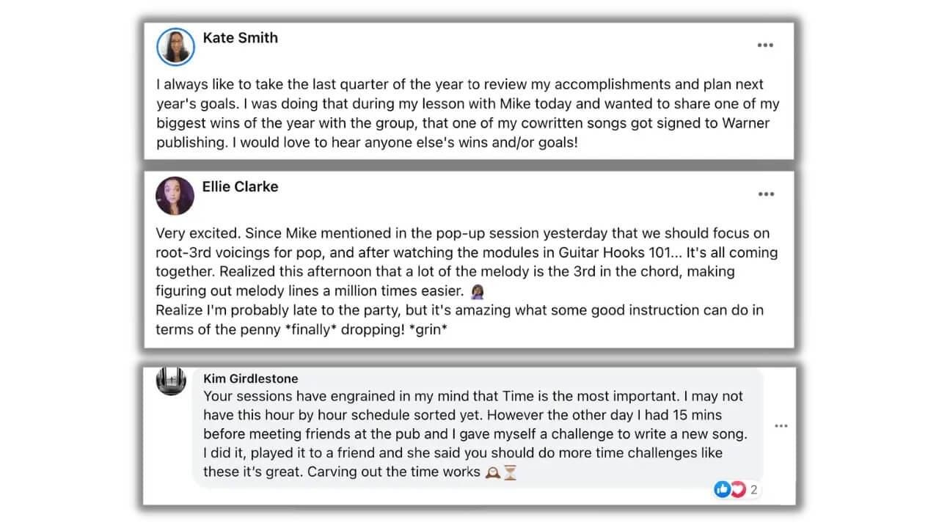Click Kate's first line about reviewing accomplishments
Screen dimensions: 939x528
[460, 84]
